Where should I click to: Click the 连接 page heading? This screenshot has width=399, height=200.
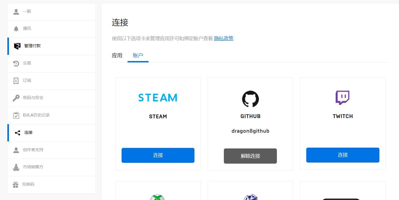coord(120,23)
